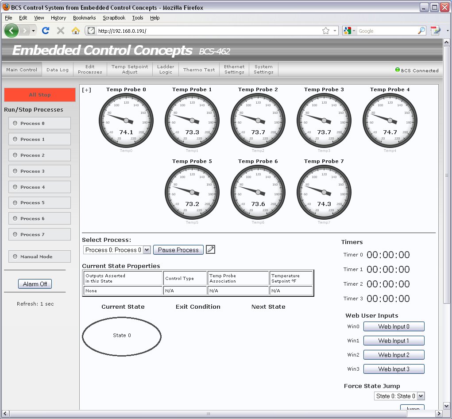
Task: Open the address bar URL history dropdown
Action: point(335,31)
